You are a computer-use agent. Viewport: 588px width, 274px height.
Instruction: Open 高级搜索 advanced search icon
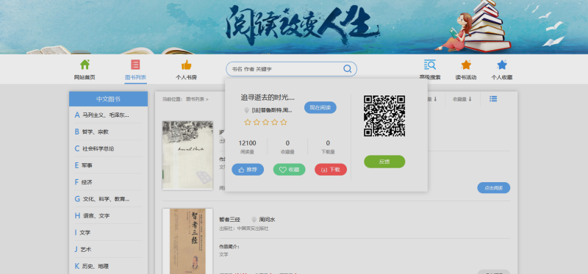tap(430, 65)
